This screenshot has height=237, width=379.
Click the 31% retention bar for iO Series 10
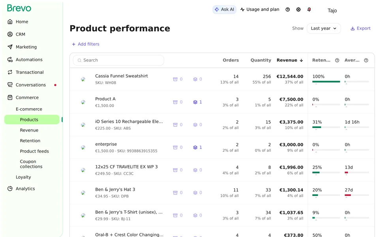pos(326,127)
